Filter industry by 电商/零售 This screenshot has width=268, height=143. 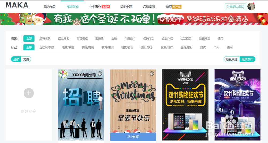(x=68, y=47)
